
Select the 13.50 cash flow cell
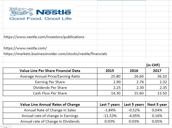tap(157, 93)
